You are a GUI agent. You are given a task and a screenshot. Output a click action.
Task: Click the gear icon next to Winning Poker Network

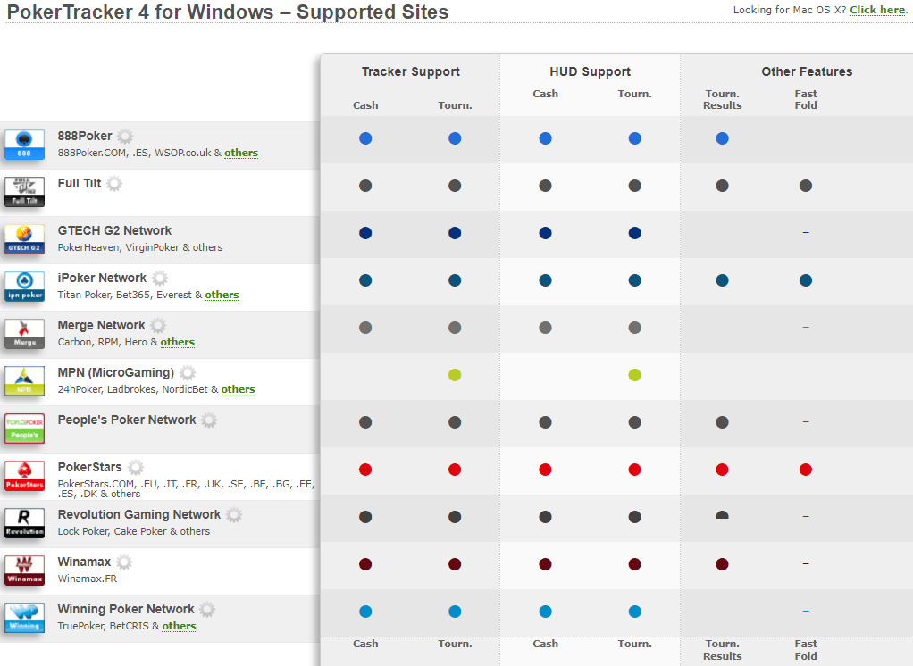(x=207, y=609)
